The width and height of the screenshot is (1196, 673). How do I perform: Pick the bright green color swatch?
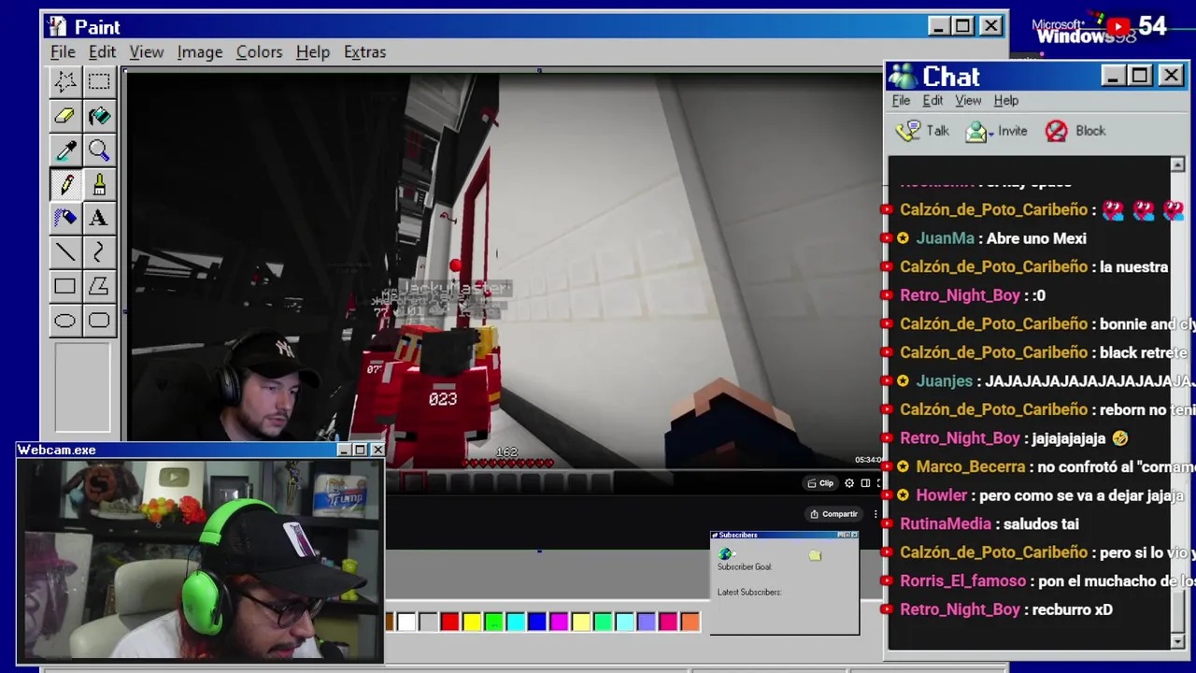coord(493,622)
